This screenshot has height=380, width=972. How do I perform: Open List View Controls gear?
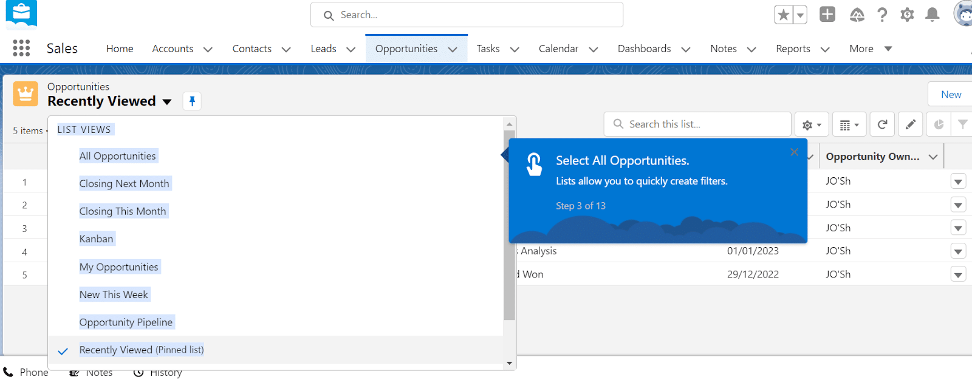(x=812, y=124)
